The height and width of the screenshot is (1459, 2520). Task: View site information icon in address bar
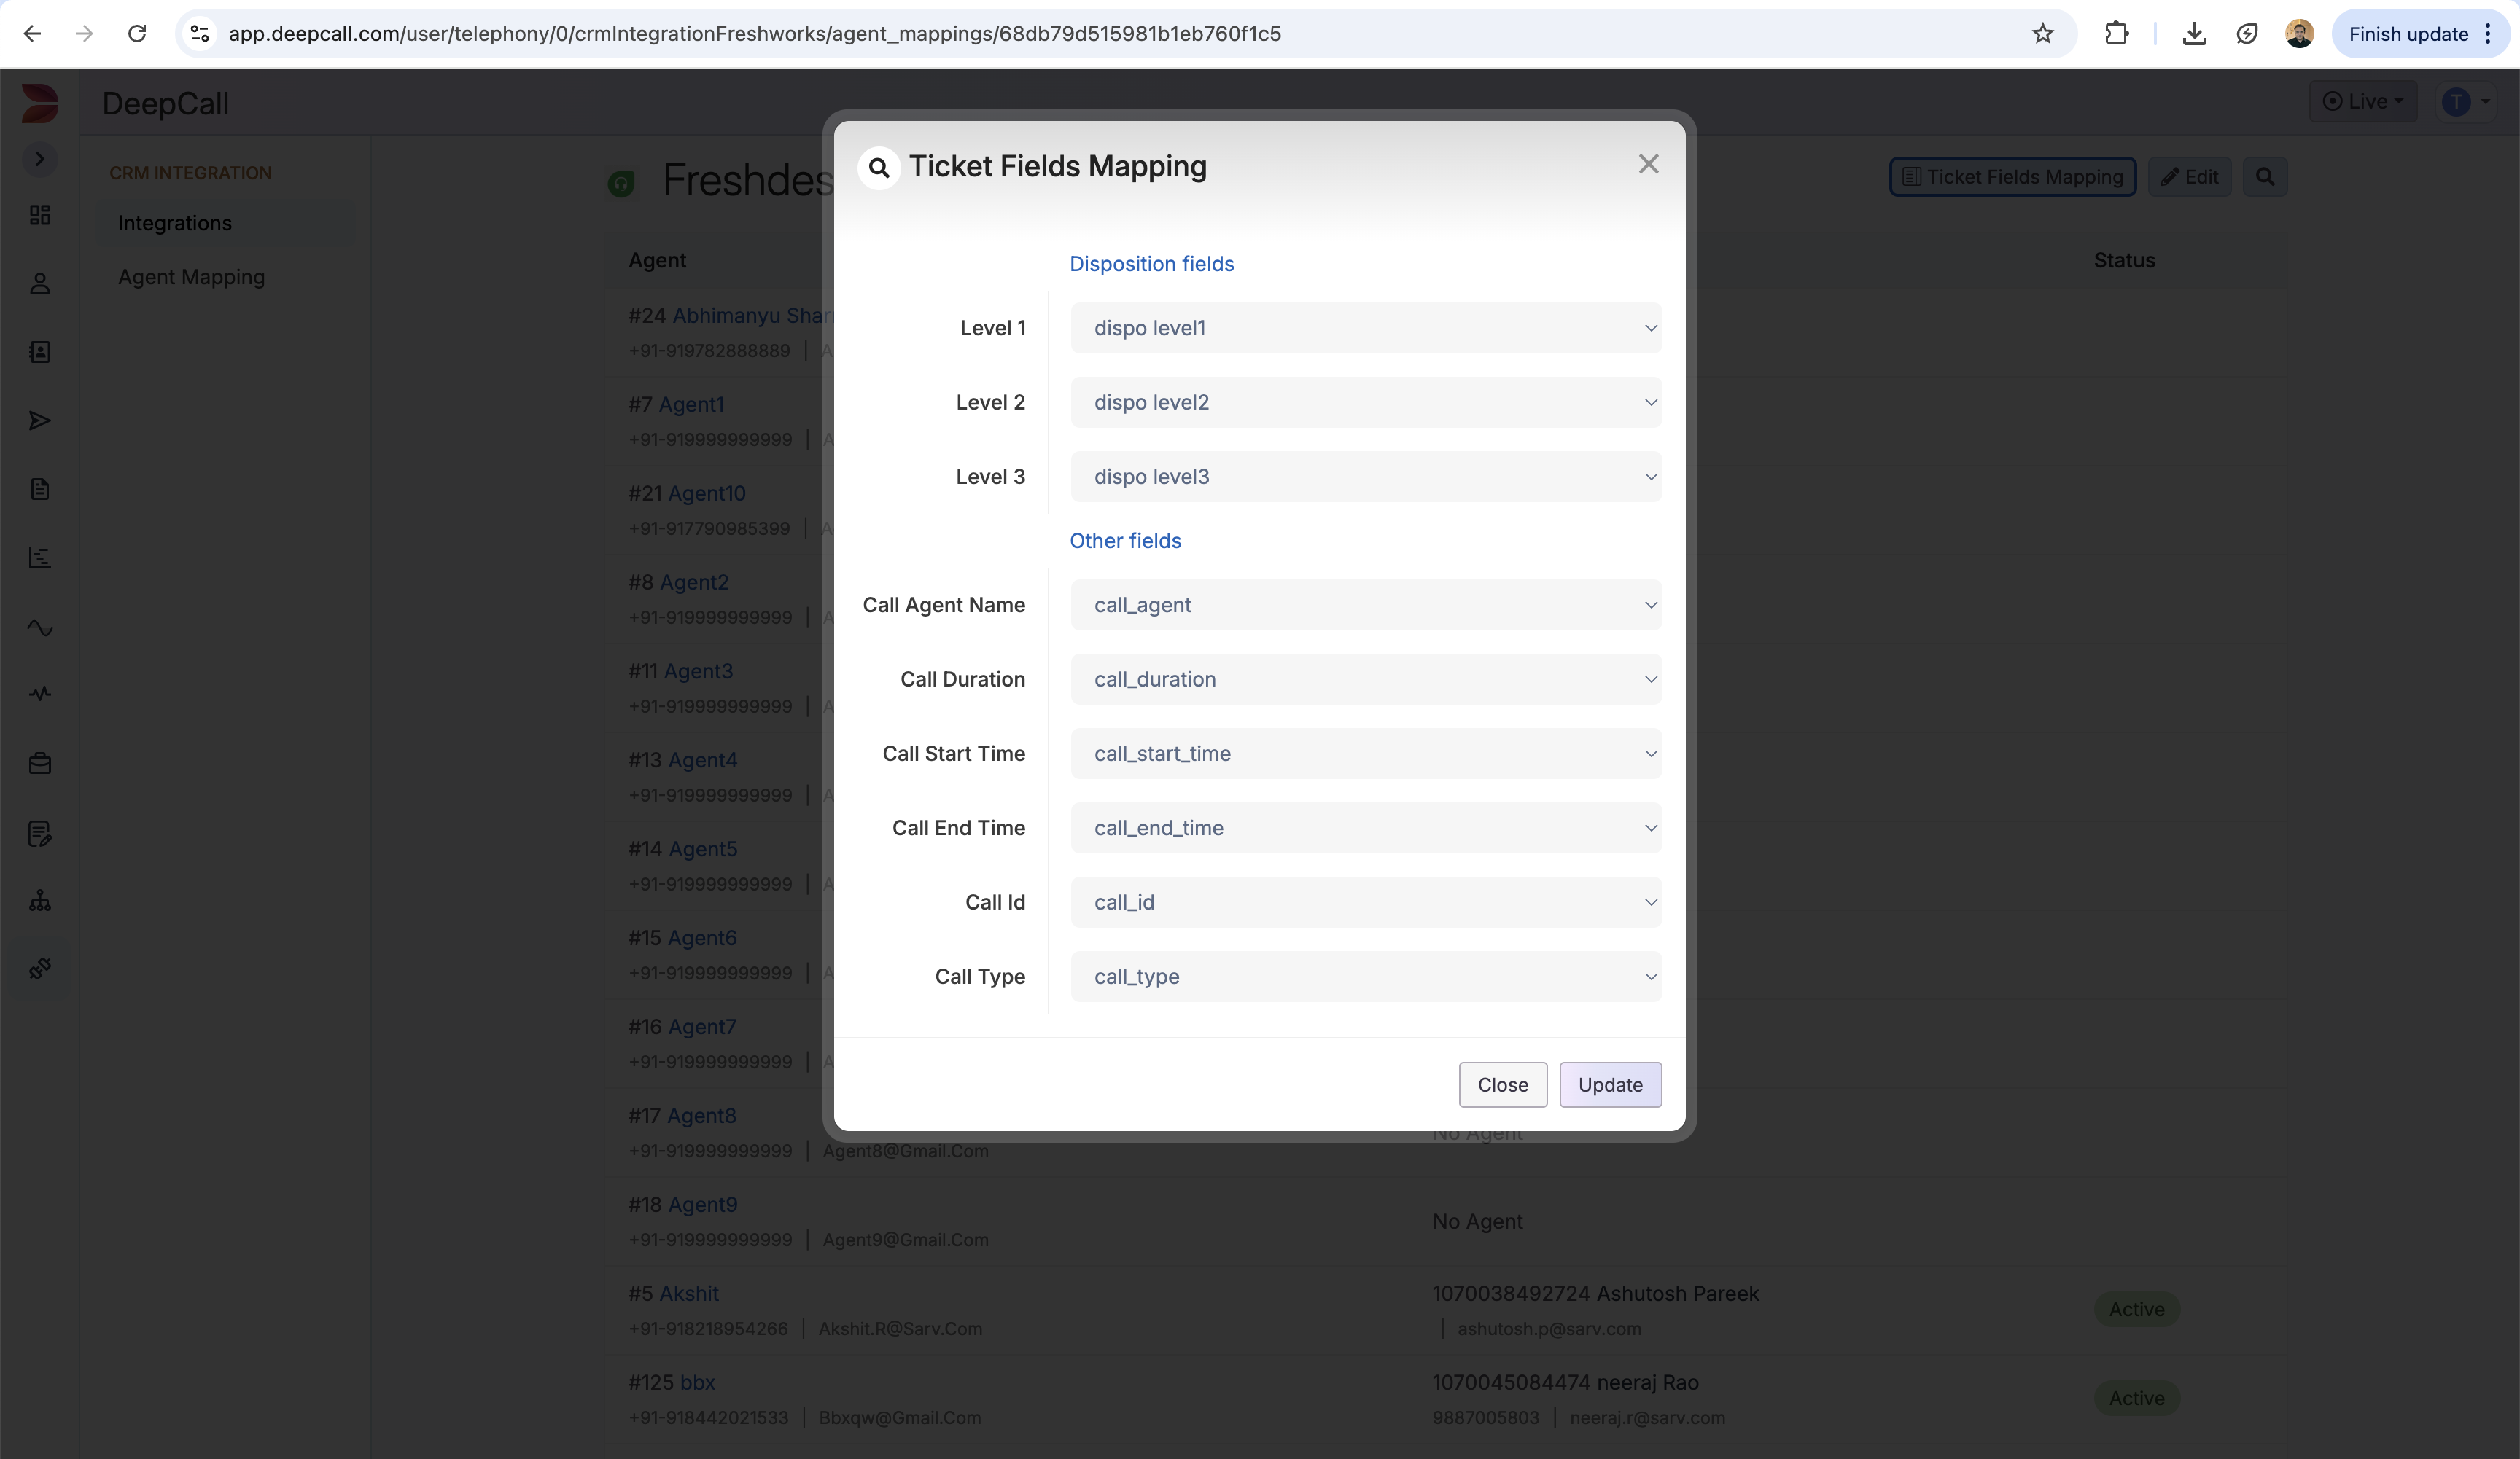pos(200,34)
